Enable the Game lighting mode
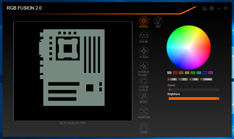This screenshot has height=139, width=234. click(144, 128)
